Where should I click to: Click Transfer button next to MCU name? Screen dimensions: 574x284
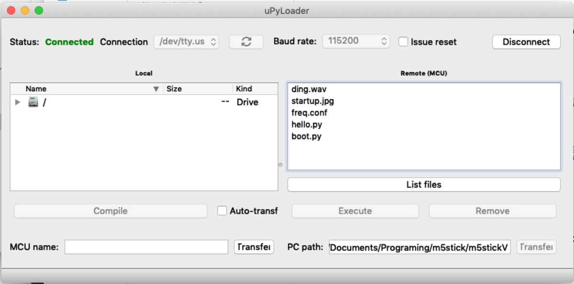pyautogui.click(x=254, y=247)
